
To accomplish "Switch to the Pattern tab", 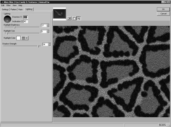I will pyautogui.click(x=14, y=9).
